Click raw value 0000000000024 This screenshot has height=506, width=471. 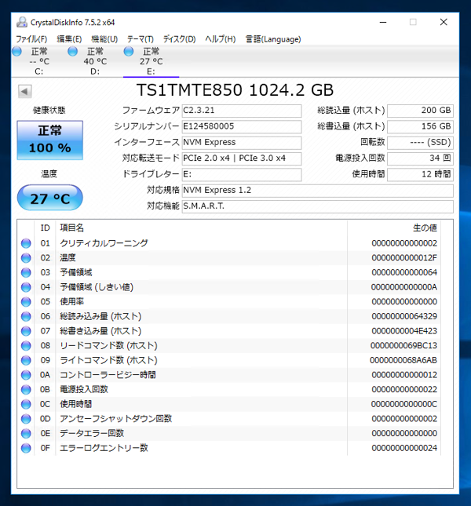coord(404,448)
